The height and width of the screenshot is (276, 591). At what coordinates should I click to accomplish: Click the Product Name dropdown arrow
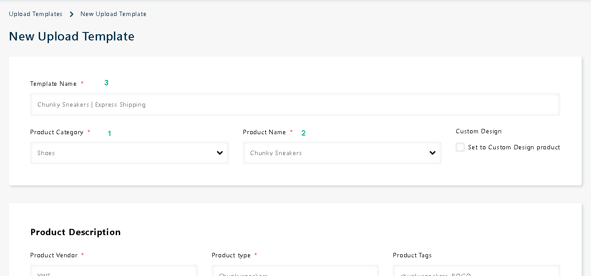click(433, 153)
